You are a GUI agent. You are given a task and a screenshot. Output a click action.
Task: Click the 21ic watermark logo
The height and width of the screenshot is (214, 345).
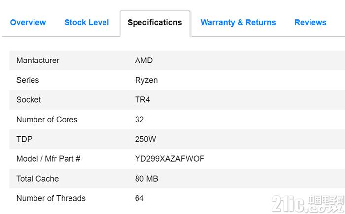308,204
